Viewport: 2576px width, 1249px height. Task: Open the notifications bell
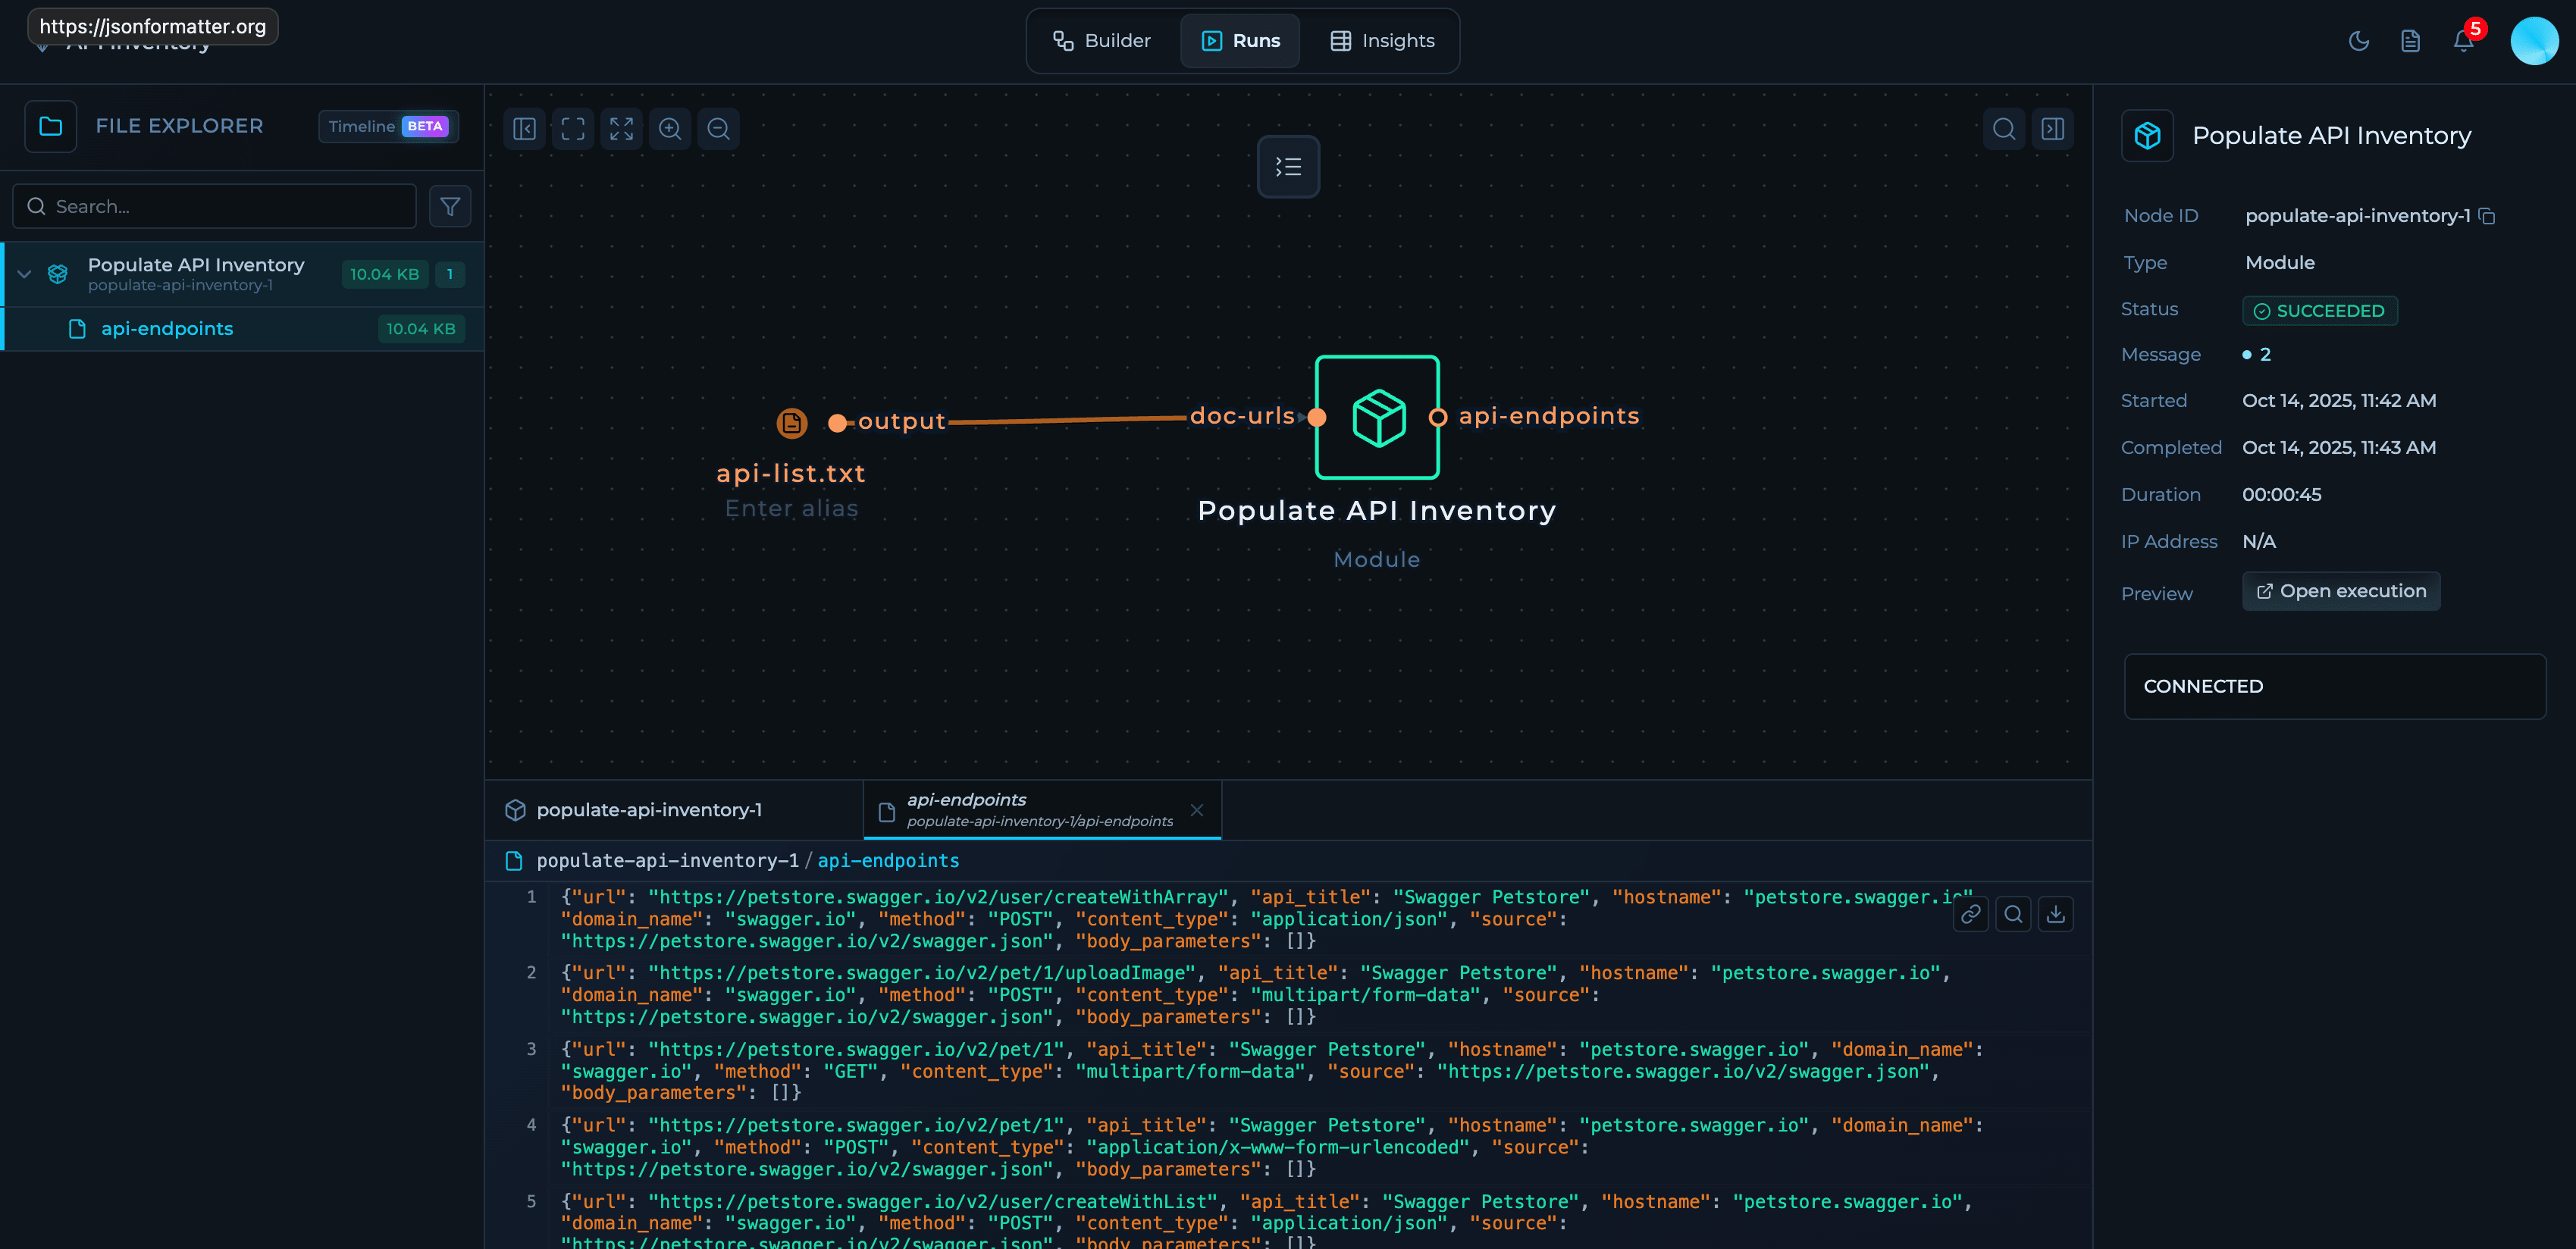coord(2463,41)
